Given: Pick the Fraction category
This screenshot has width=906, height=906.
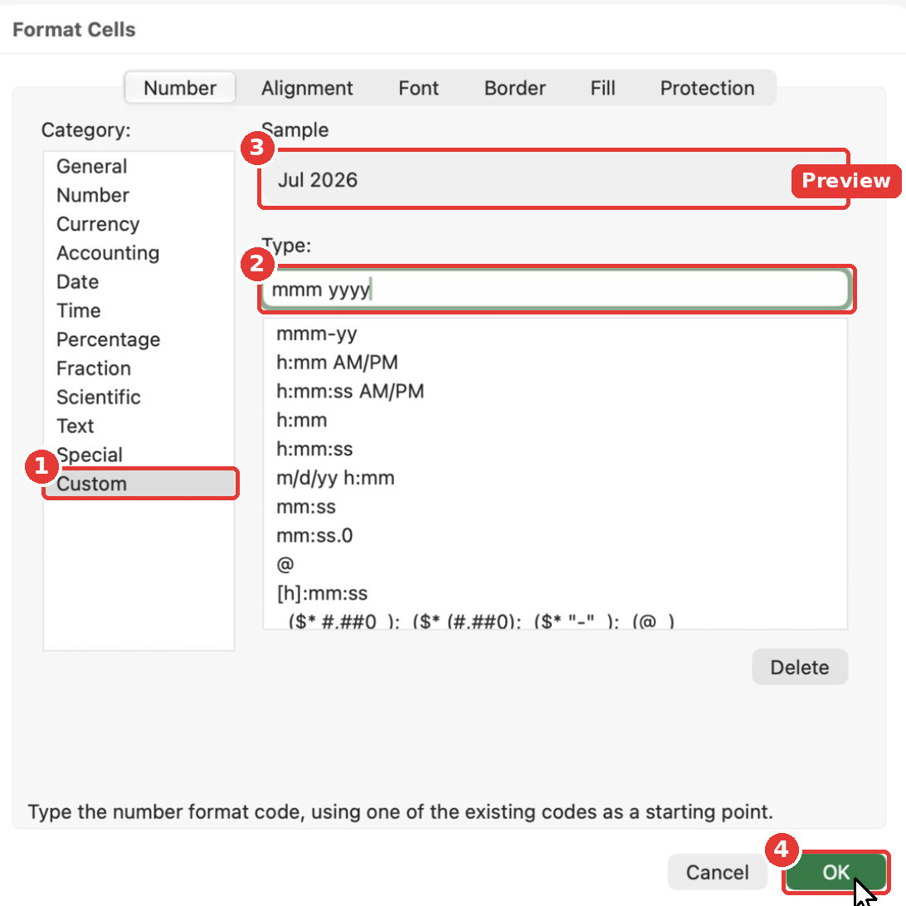Looking at the screenshot, I should (139, 368).
